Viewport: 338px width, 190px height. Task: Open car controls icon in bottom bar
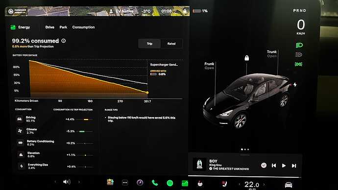tap(289, 185)
